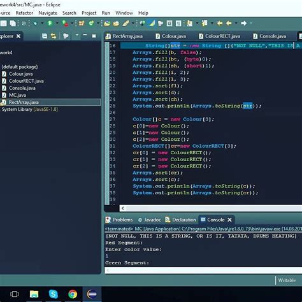Image resolution: width=302 pixels, height=302 pixels.
Task: Open Google Chrome from the taskbar
Action: tap(73, 294)
